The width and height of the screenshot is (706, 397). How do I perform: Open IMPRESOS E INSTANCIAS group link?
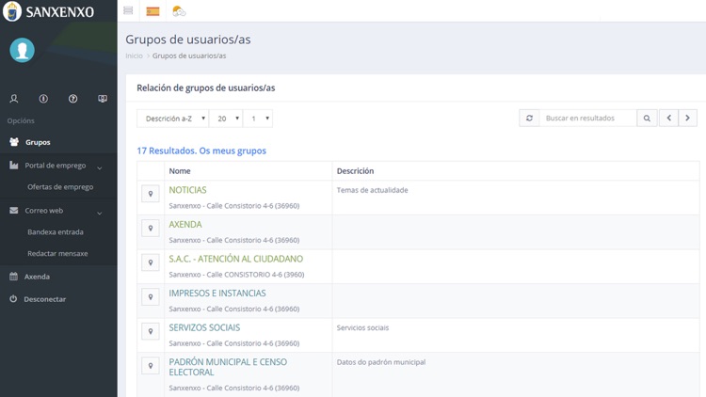(217, 293)
